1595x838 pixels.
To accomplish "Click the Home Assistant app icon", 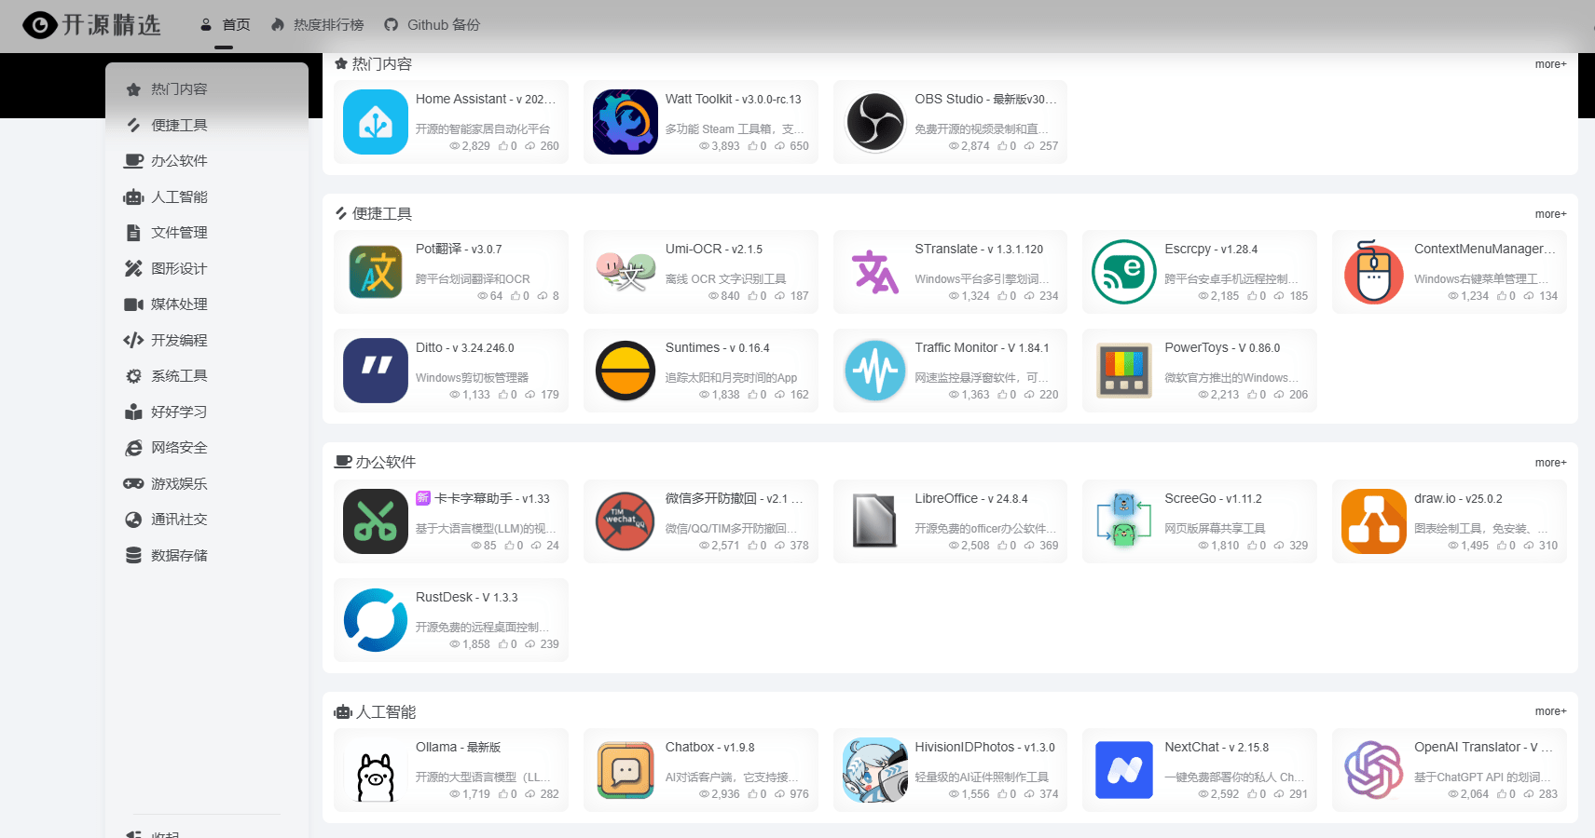I will (x=375, y=122).
